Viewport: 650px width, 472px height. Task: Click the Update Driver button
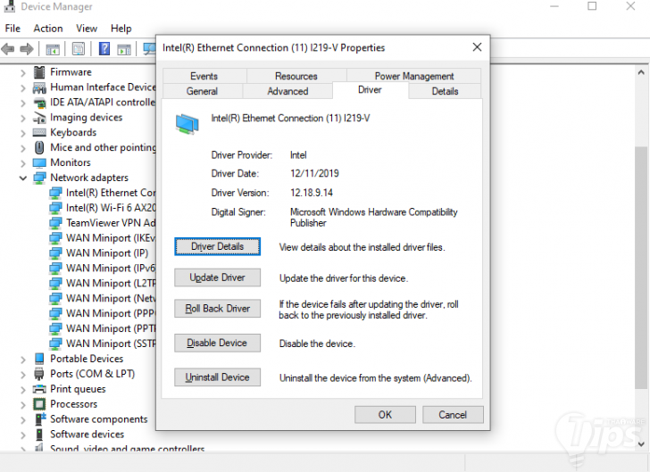click(217, 277)
